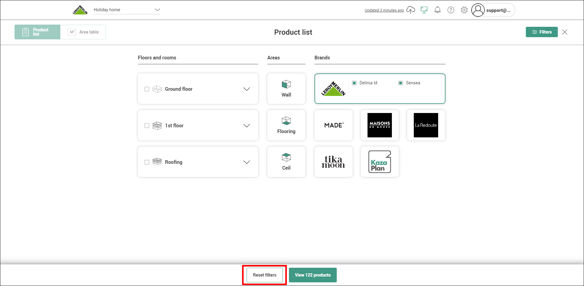This screenshot has height=286, width=584.
Task: Click the Ground floor level icon
Action: [x=157, y=89]
